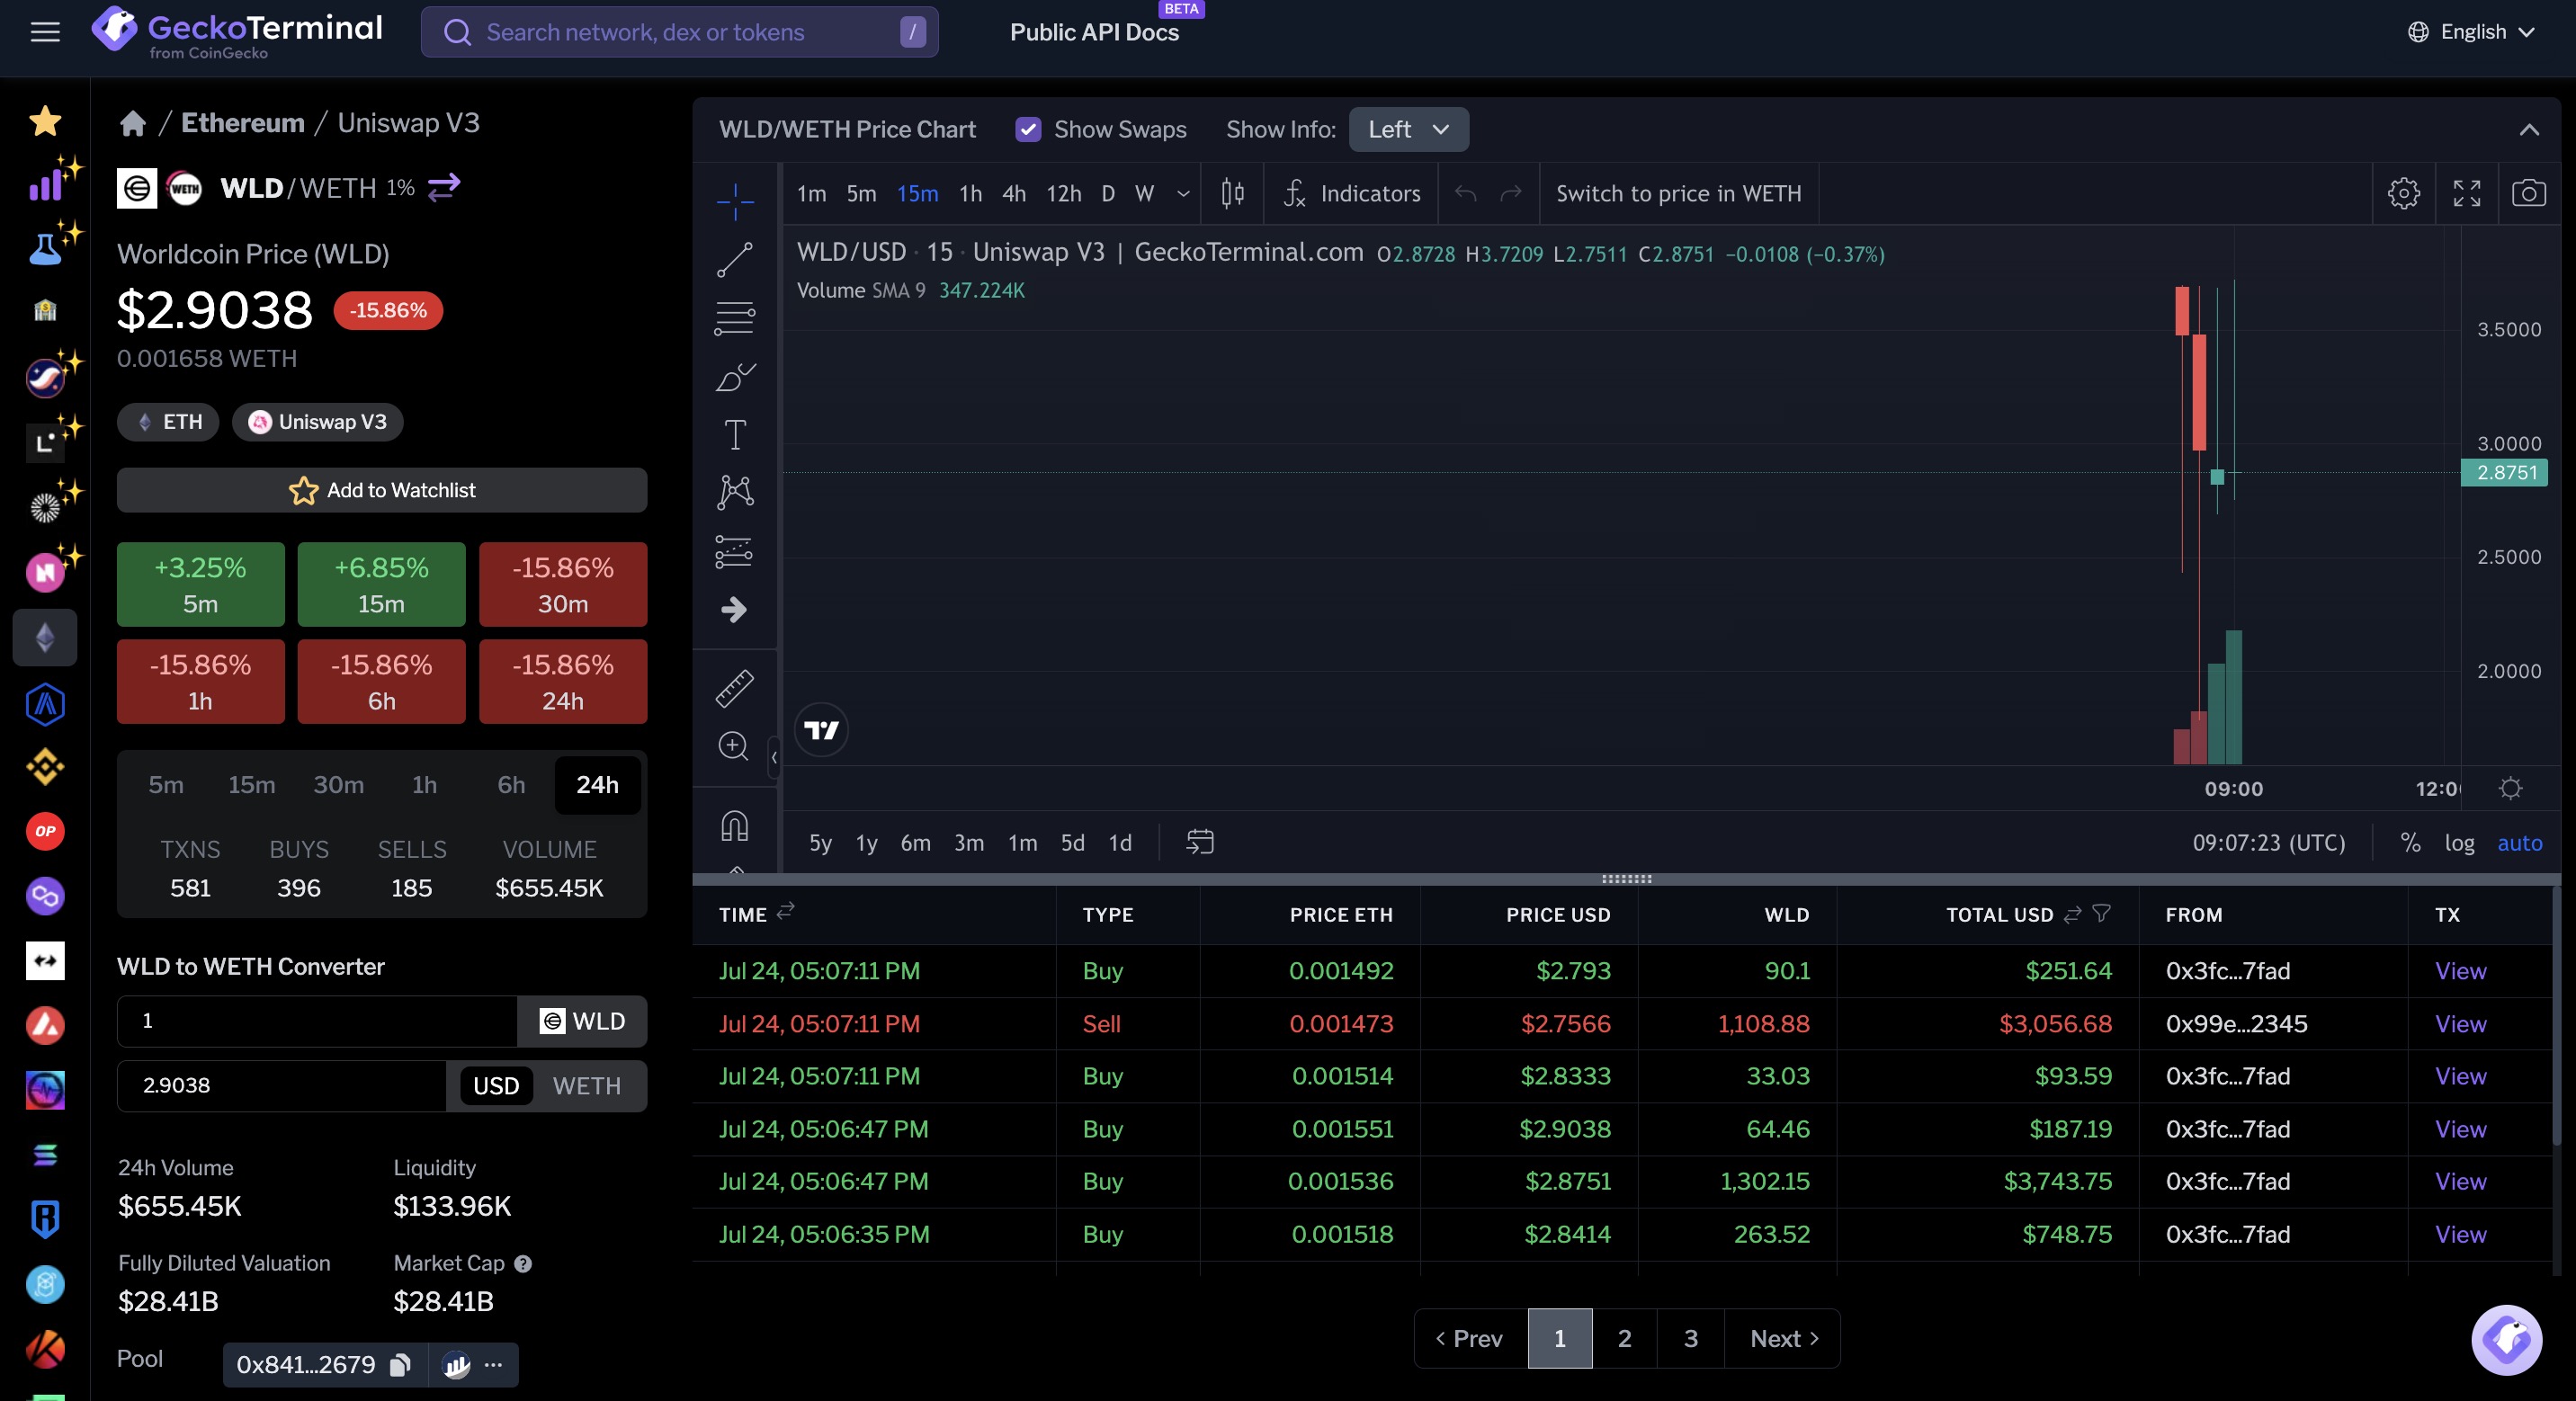Undo last chart action

[x=1466, y=193]
